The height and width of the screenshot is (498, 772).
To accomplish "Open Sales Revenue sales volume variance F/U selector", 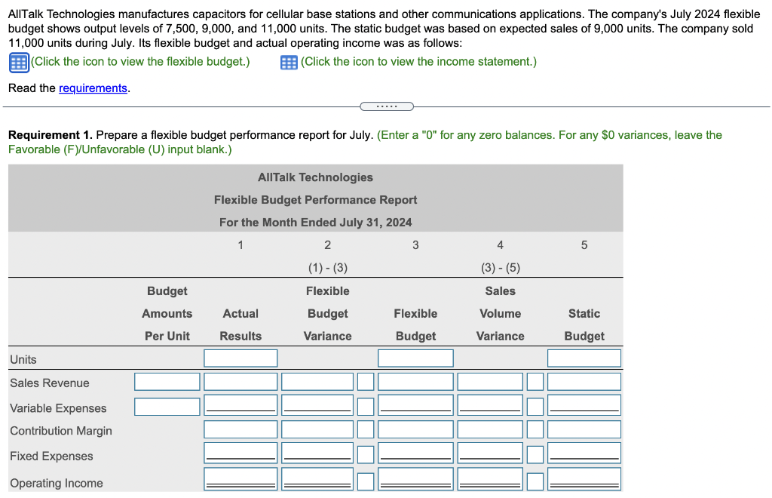I will pos(535,381).
